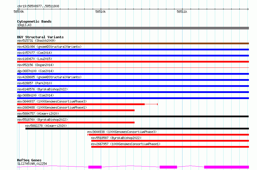257x170 pixels.
Task: Select dgv3687n100 (Coe2014) label
Action: coord(36,71)
